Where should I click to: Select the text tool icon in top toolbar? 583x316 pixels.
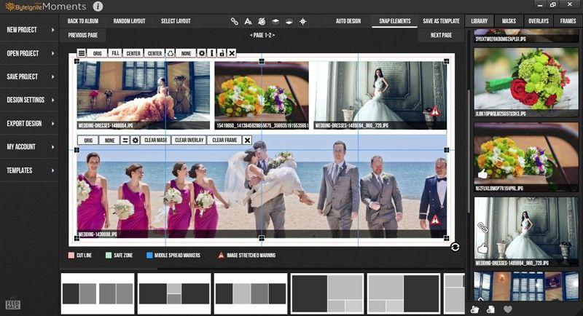click(x=248, y=21)
